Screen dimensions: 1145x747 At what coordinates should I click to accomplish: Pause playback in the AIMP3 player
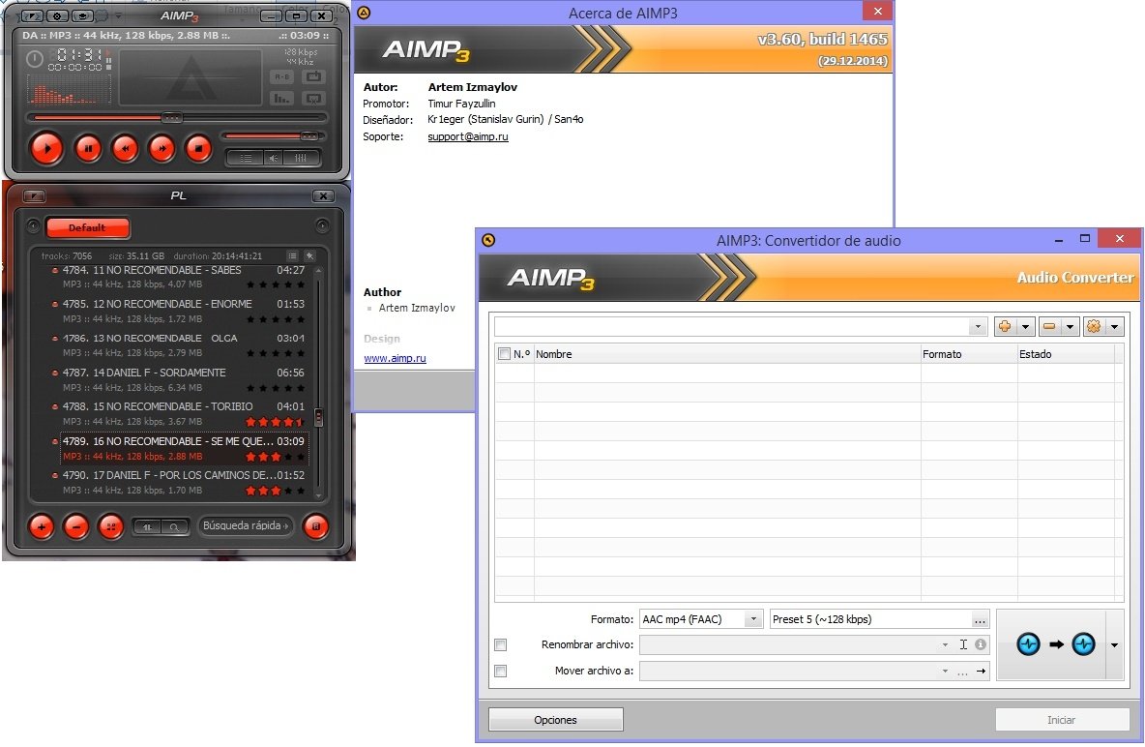click(x=88, y=148)
